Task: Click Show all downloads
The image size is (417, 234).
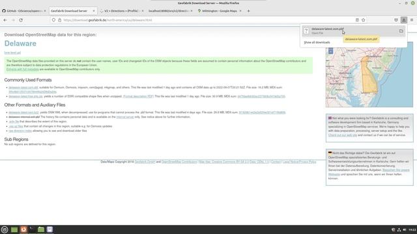Action: coord(317,42)
